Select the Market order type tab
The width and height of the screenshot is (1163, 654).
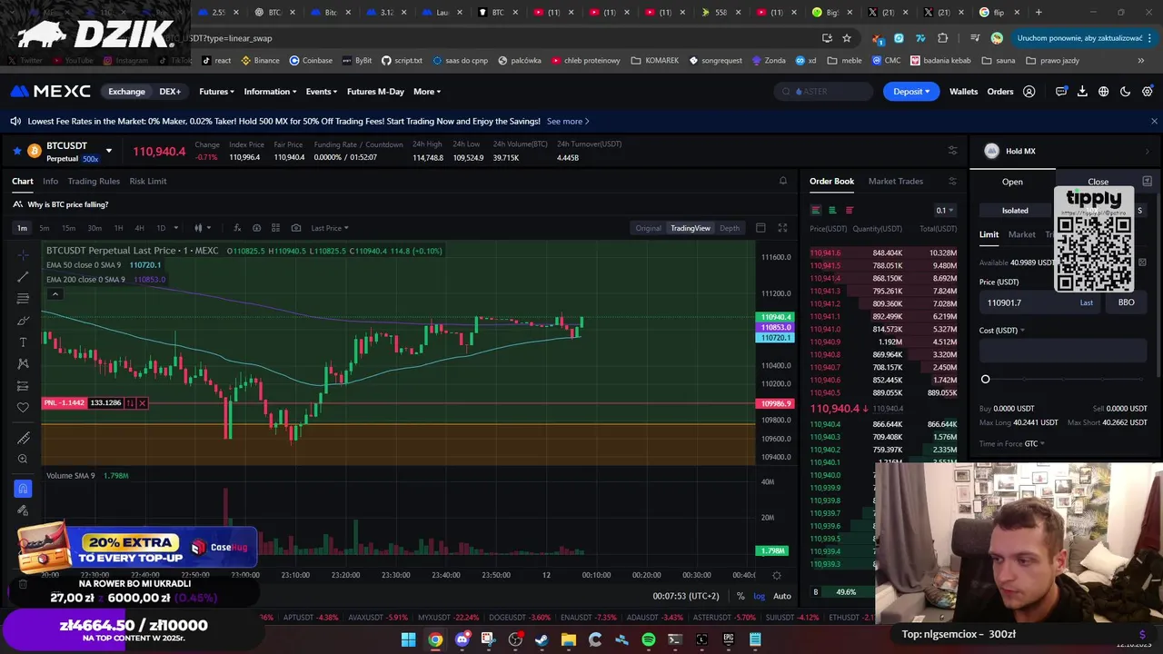click(x=1021, y=234)
